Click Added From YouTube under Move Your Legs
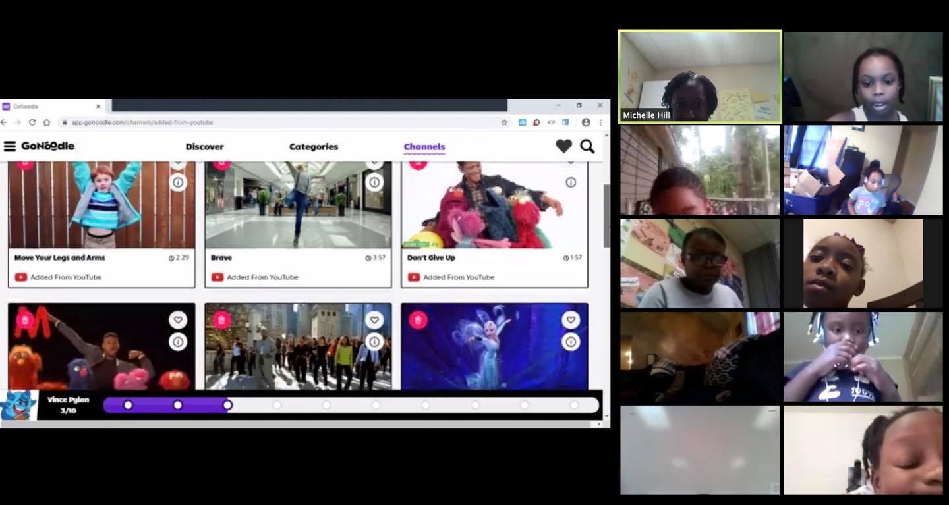This screenshot has width=949, height=505. coord(66,277)
